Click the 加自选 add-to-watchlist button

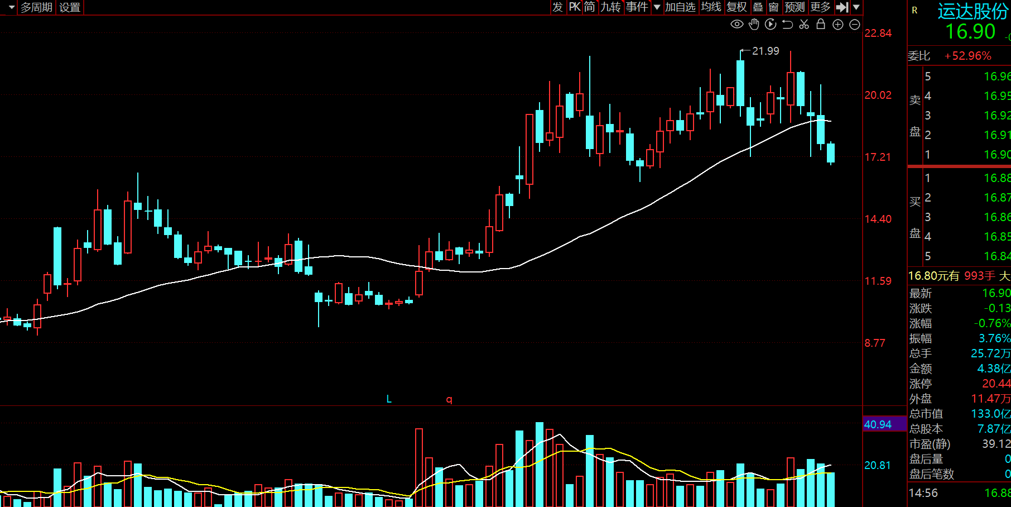point(680,7)
